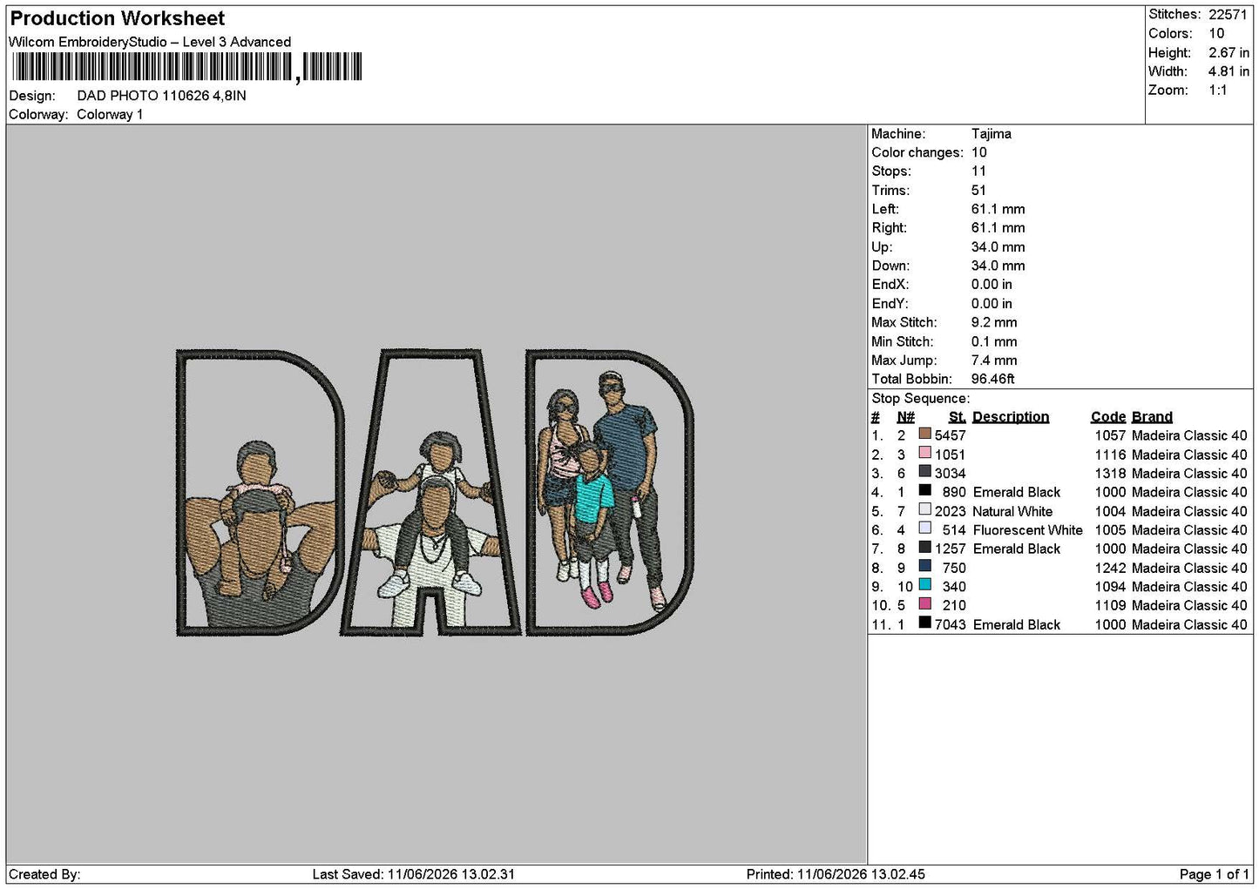Click the Wilcom EmbroideryStudio Level 3 text
The width and height of the screenshot is (1259, 889).
pos(150,42)
